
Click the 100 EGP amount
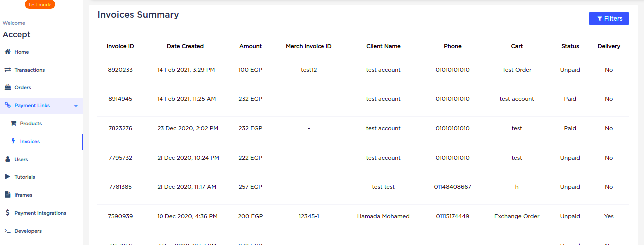(x=250, y=70)
